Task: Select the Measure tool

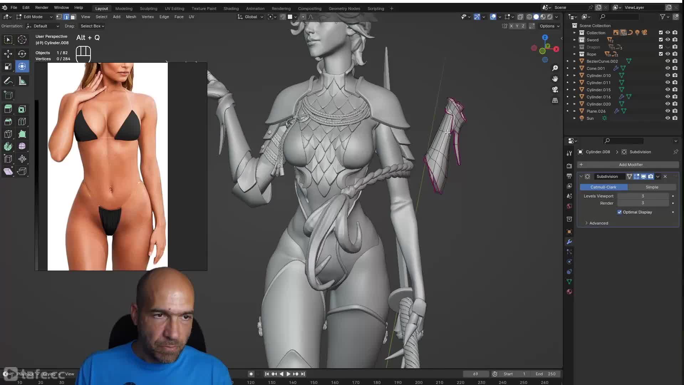Action: point(22,81)
